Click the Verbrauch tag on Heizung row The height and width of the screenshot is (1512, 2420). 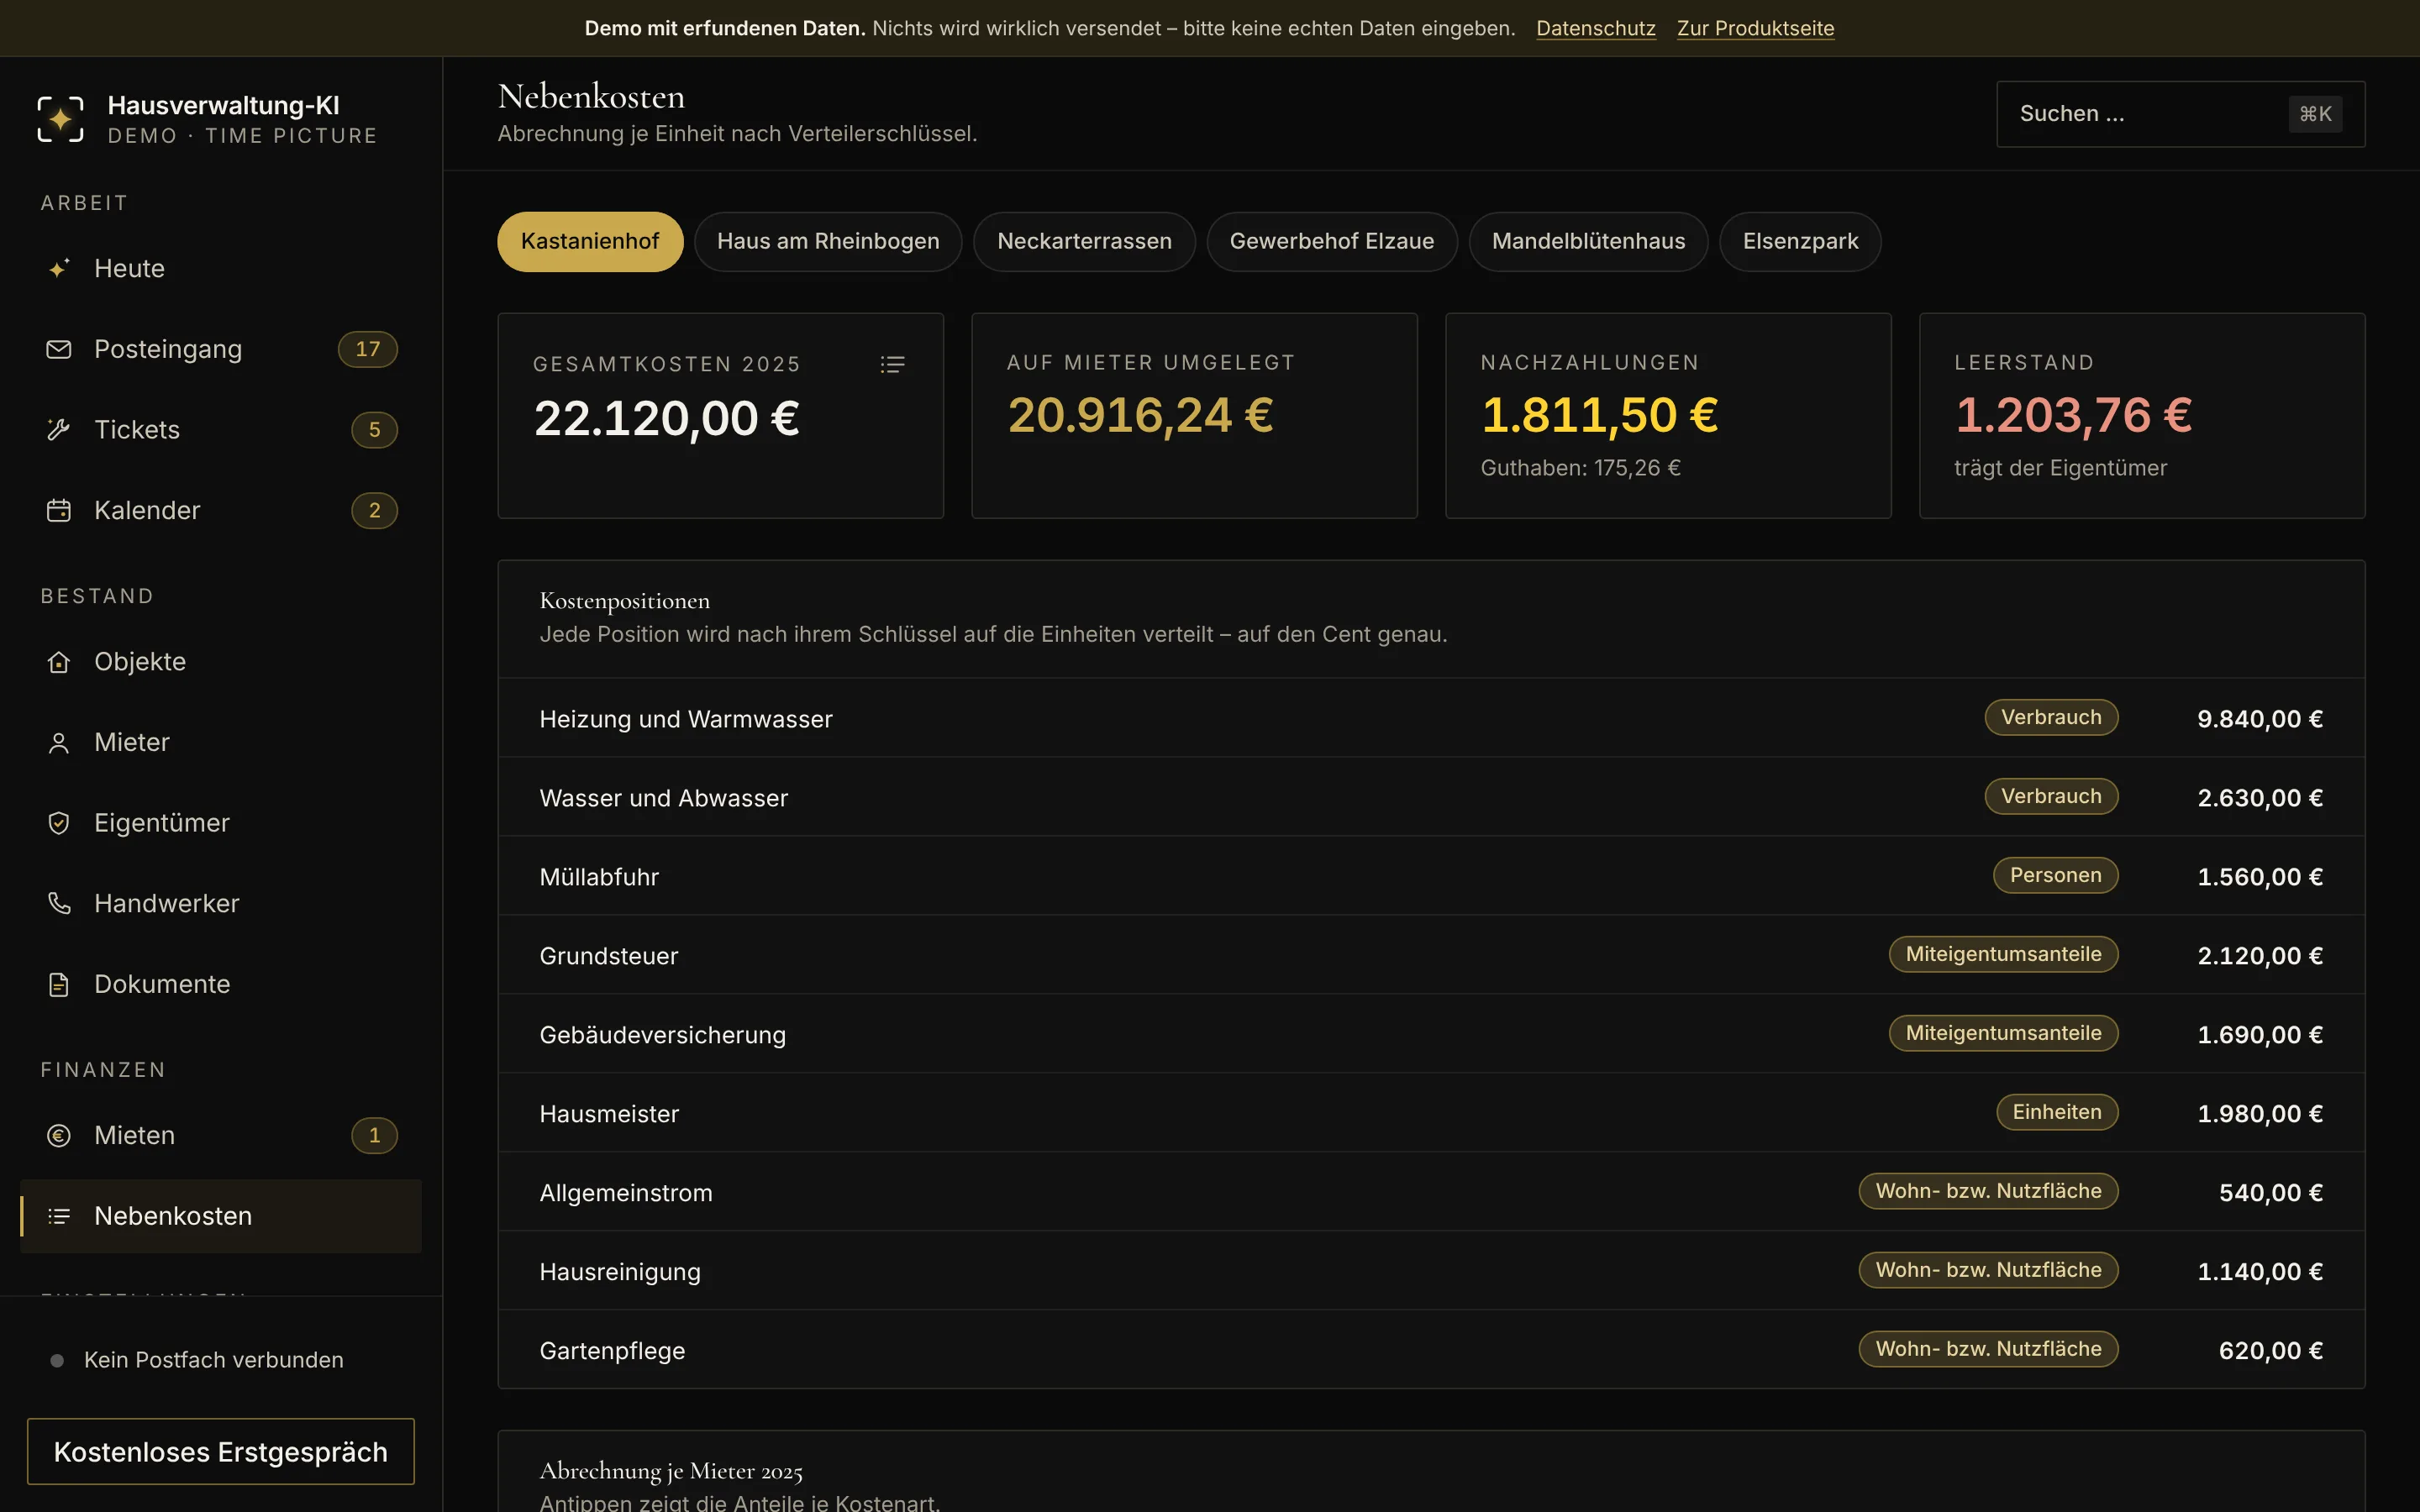[x=2051, y=717]
